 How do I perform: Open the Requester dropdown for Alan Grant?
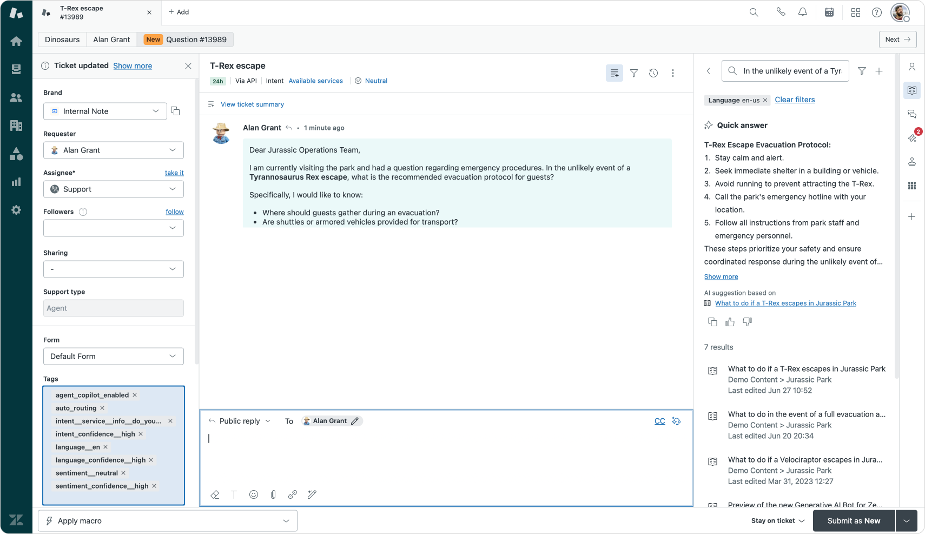coord(114,150)
